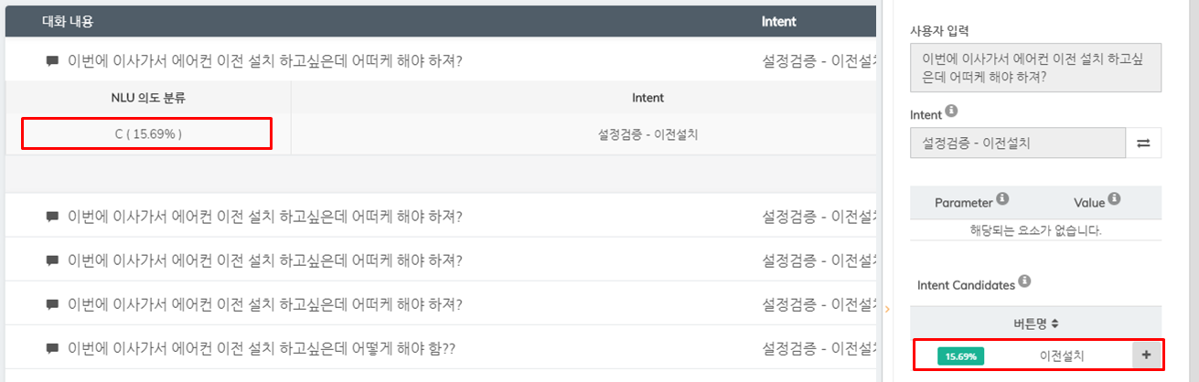1199x382 pixels.
Task: Click the Intent field showing 설정검증 - 이전설치 in side panel
Action: pos(1018,143)
